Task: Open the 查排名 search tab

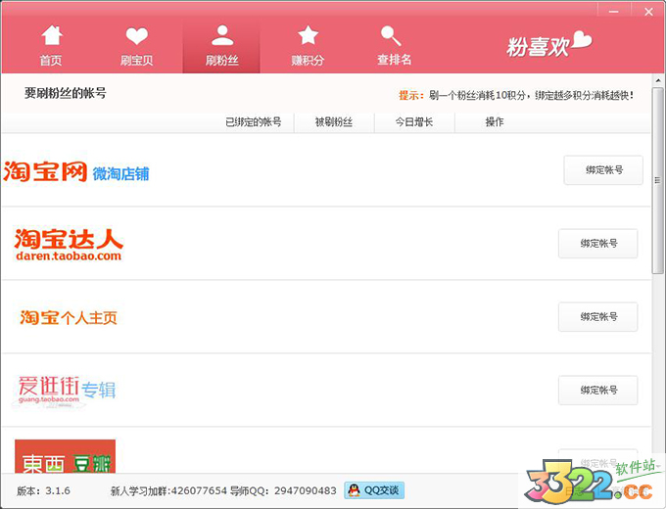Action: click(394, 45)
